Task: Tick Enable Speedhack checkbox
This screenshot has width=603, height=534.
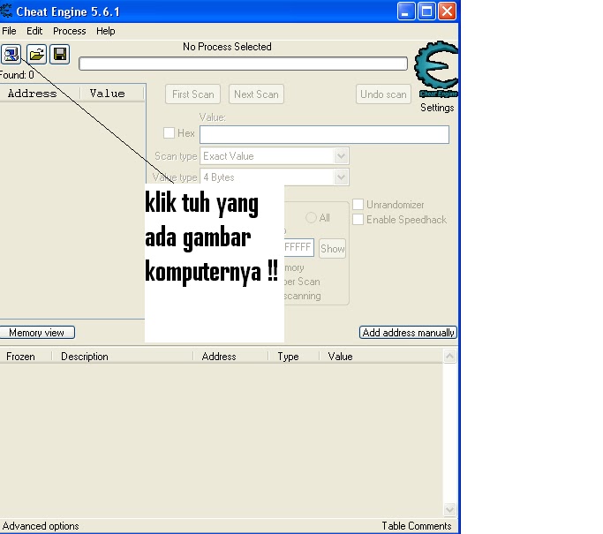Action: point(358,220)
